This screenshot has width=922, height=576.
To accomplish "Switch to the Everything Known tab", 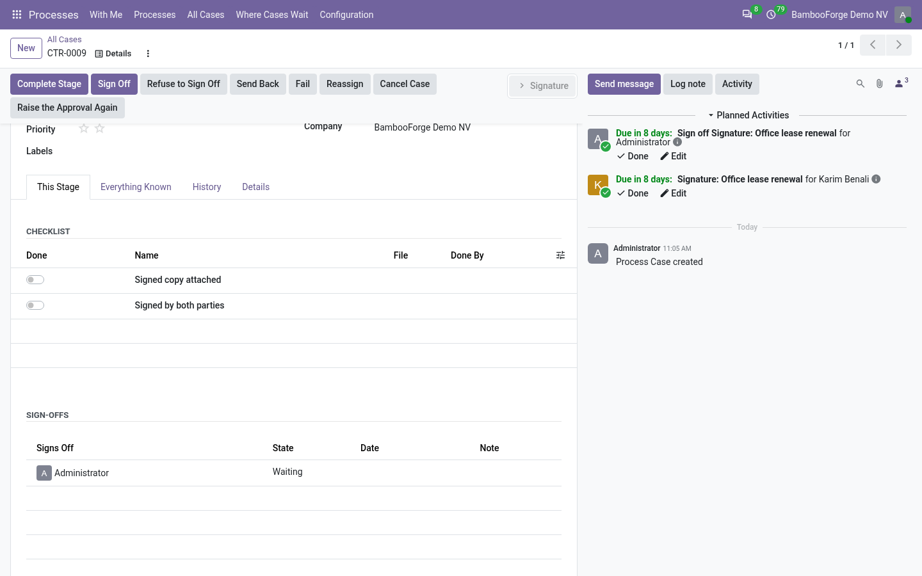I will click(136, 187).
